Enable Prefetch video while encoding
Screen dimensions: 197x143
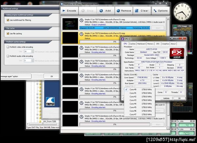8,47
